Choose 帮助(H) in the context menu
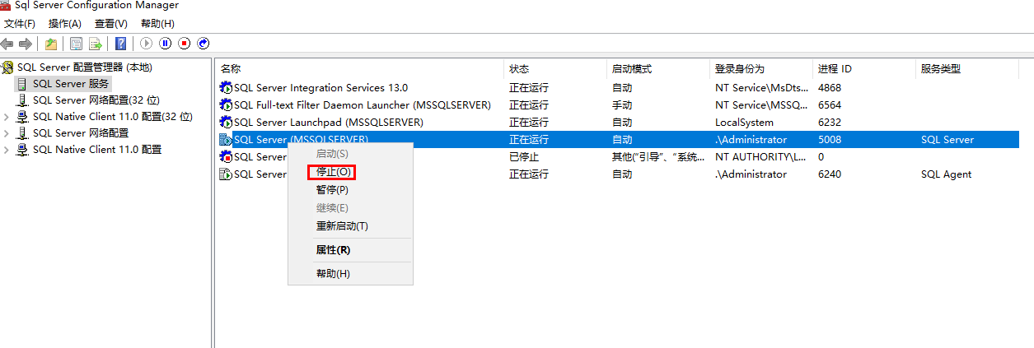Screen dimensions: 1034x348 (x=333, y=274)
